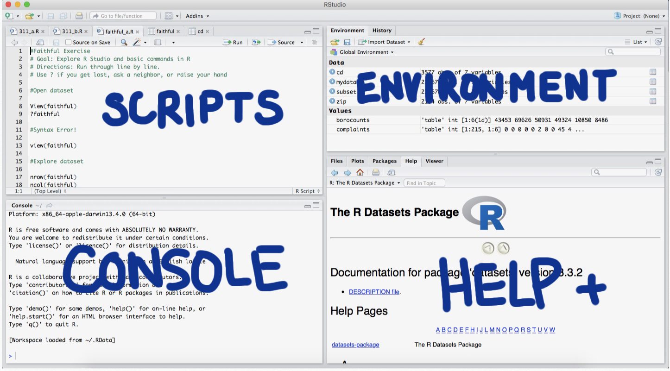This screenshot has height=371, width=670.
Task: Click the document outline icon in editor
Action: pos(314,42)
